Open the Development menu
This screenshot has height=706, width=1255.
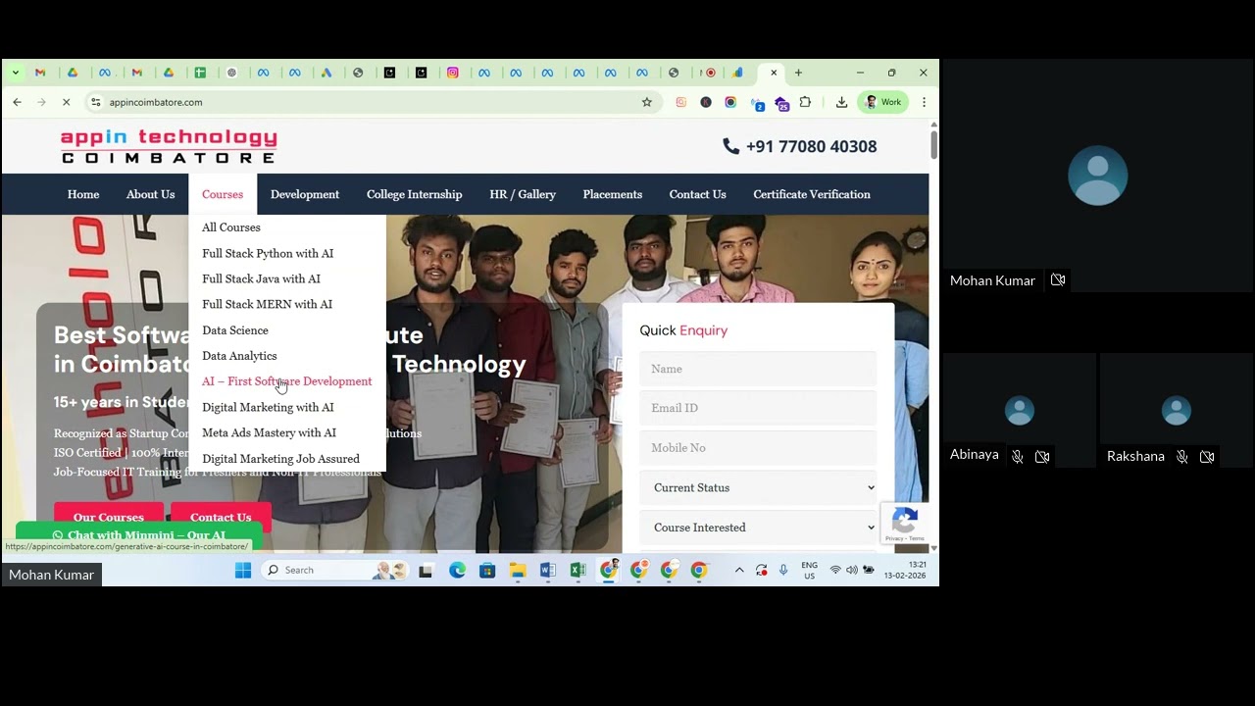(305, 194)
